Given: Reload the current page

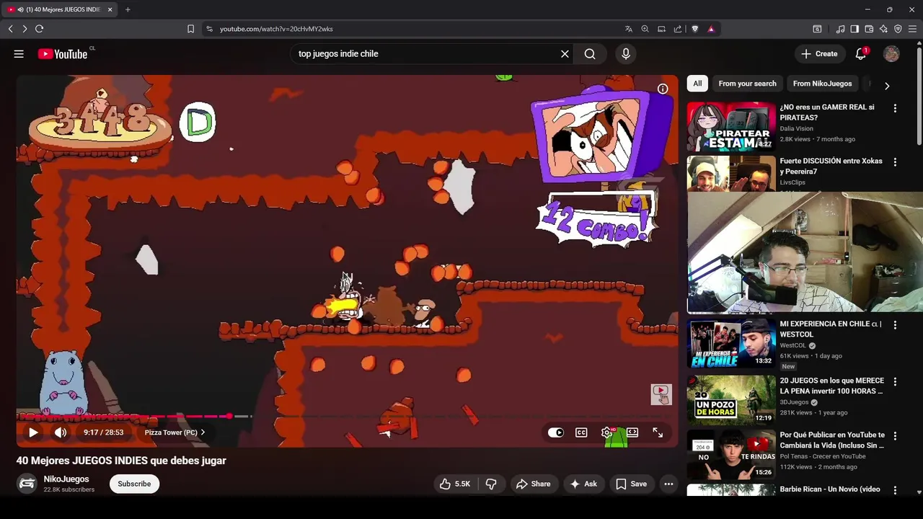Looking at the screenshot, I should point(39,29).
